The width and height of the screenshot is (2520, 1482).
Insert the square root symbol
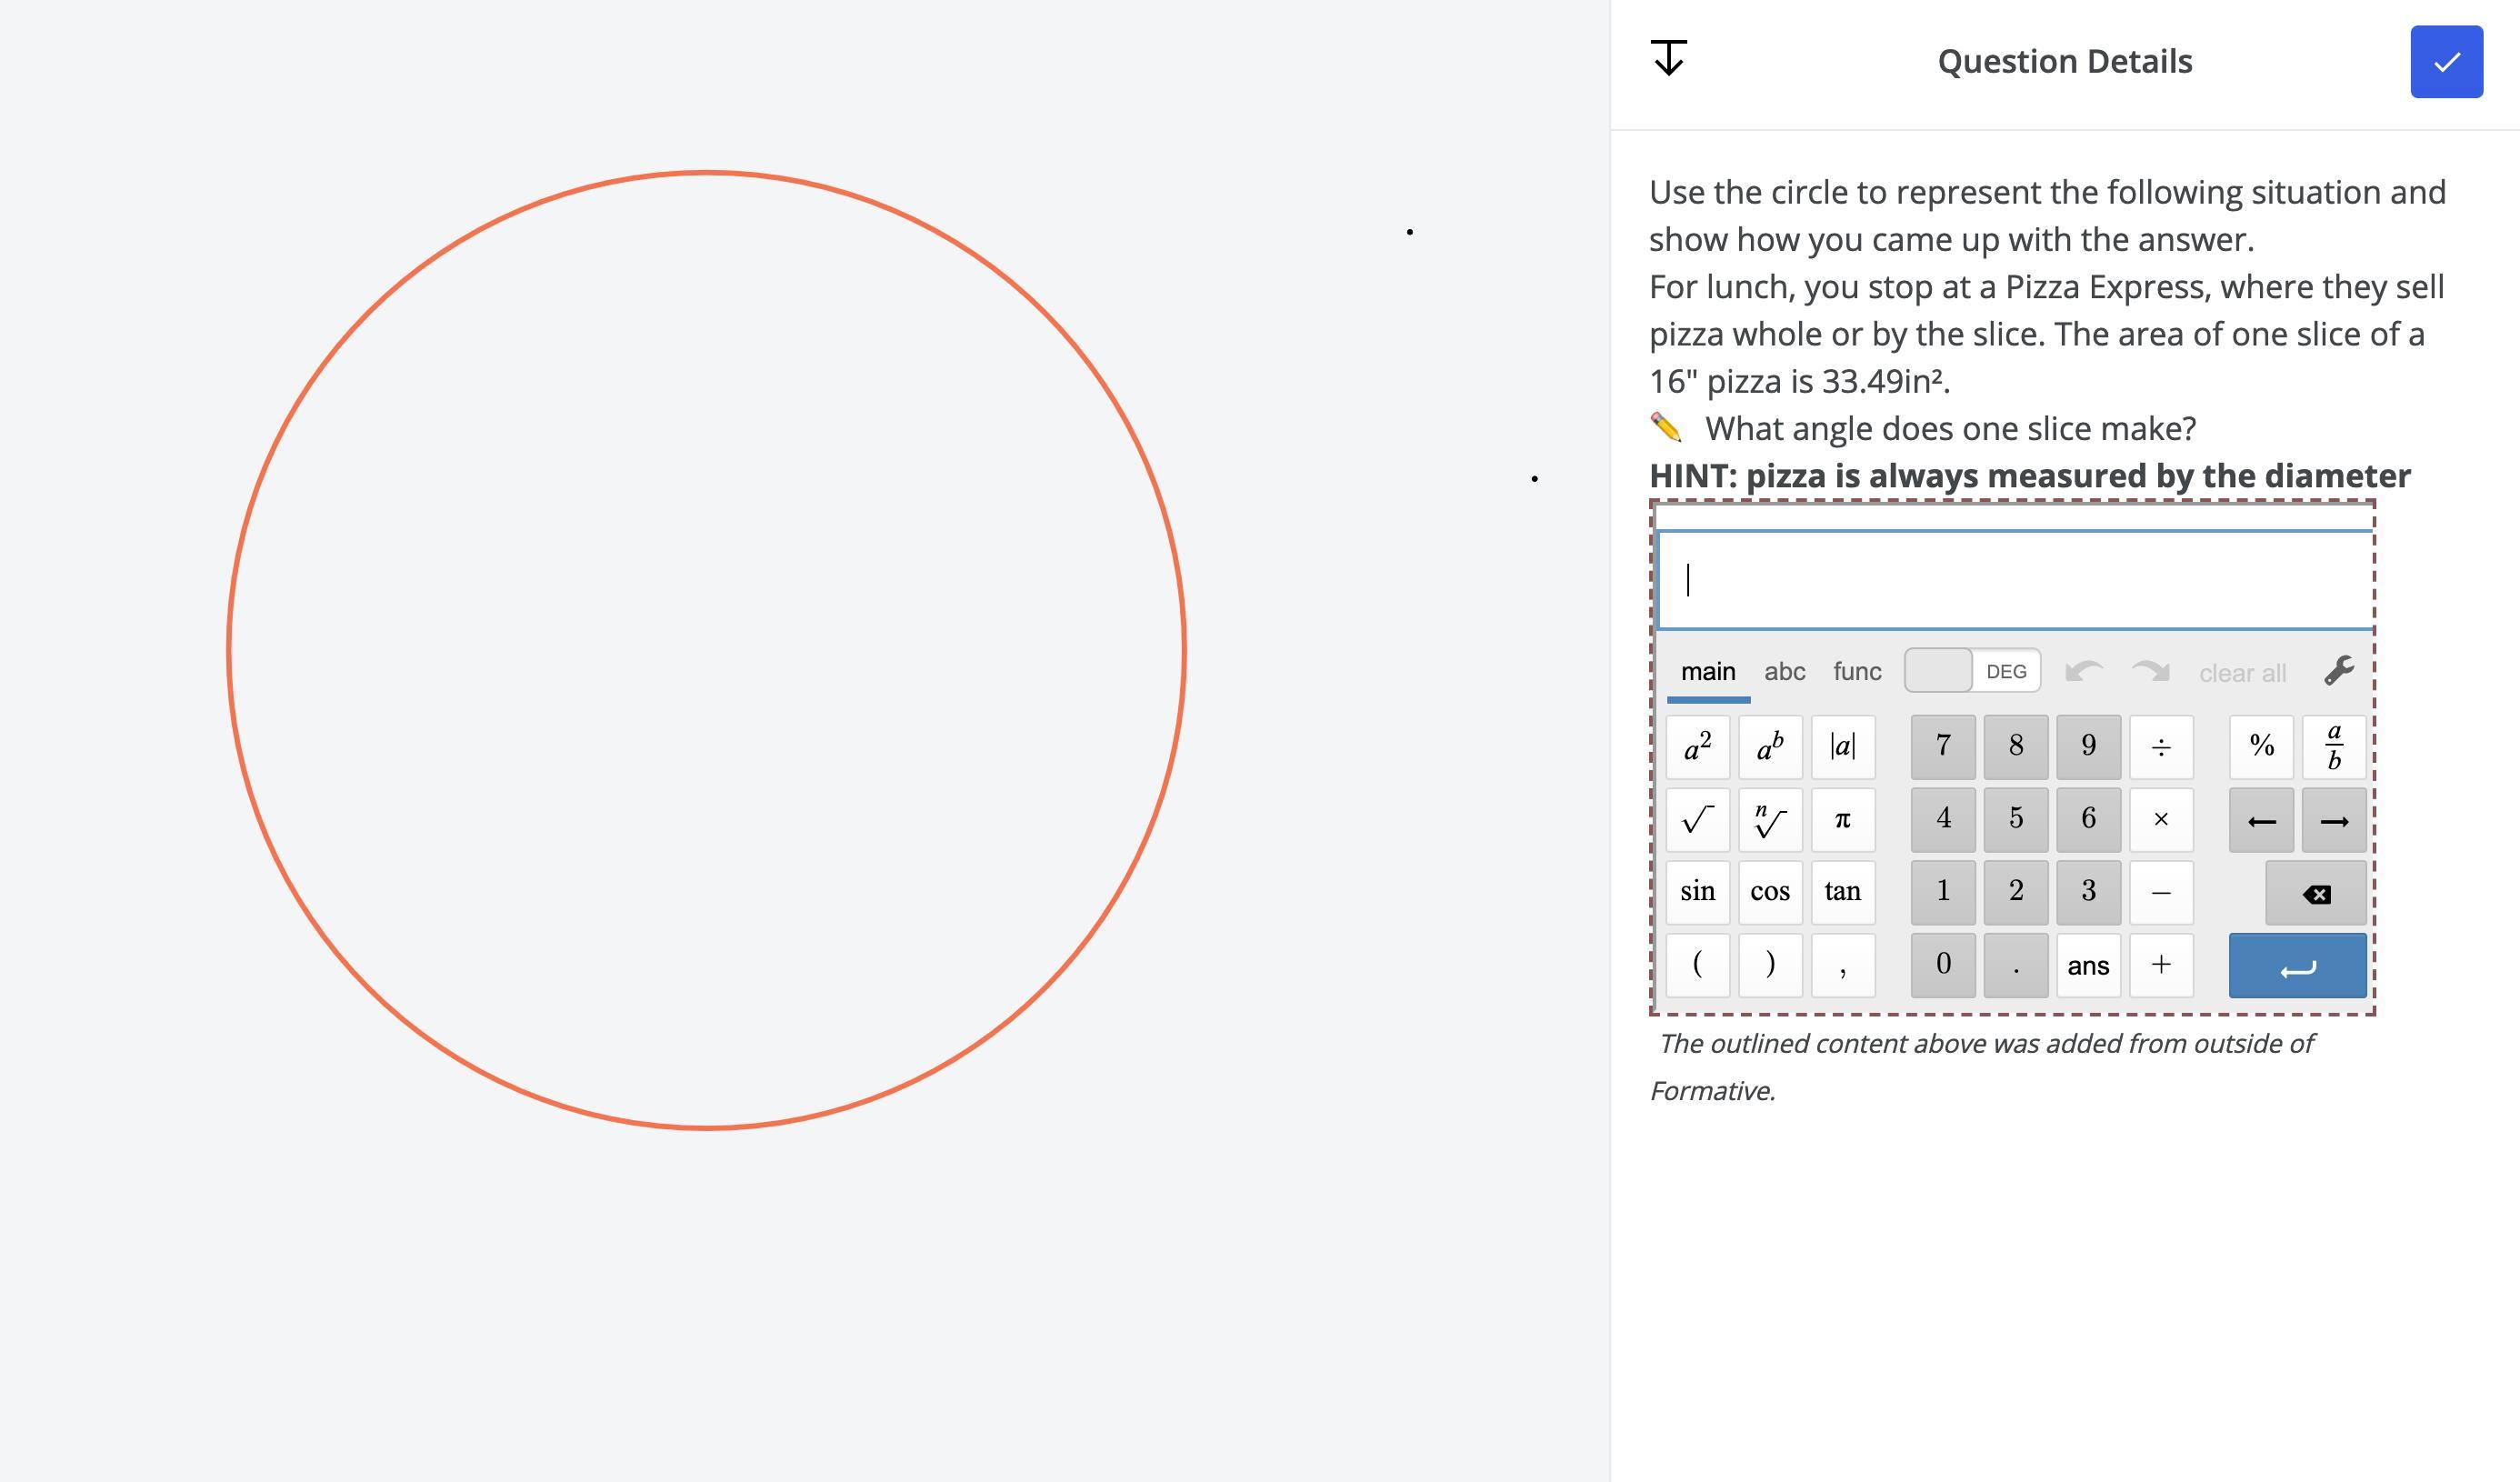pyautogui.click(x=1697, y=820)
